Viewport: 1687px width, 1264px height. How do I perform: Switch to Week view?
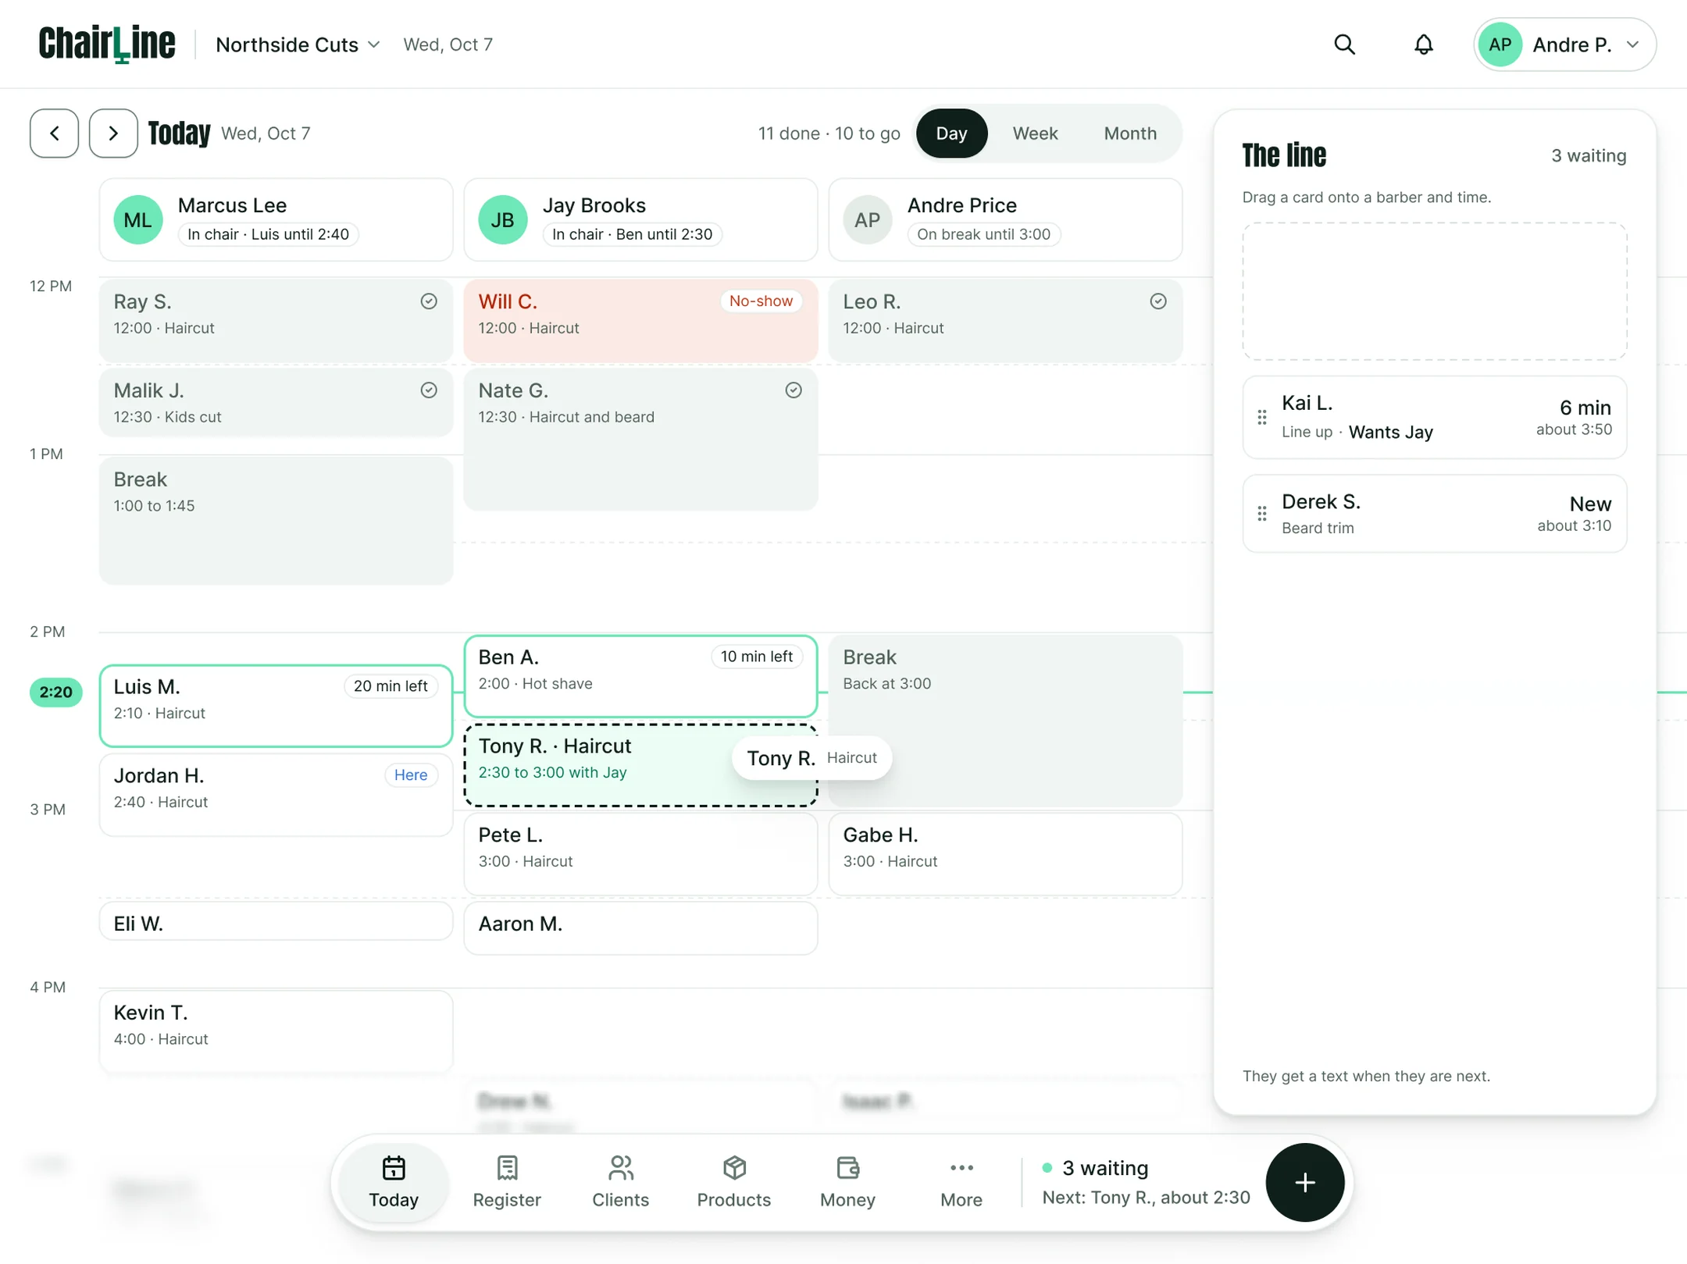tap(1035, 134)
